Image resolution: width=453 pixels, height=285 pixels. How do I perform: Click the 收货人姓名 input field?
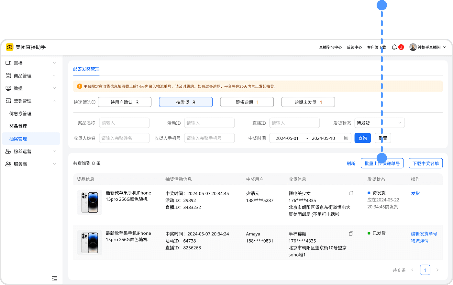[x=124, y=138]
